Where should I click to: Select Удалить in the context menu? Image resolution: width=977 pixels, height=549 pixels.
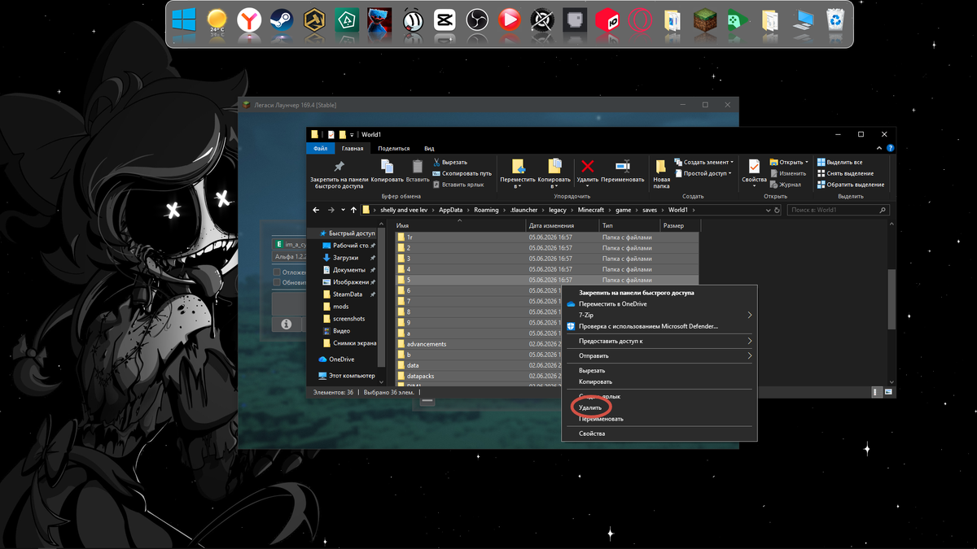590,407
